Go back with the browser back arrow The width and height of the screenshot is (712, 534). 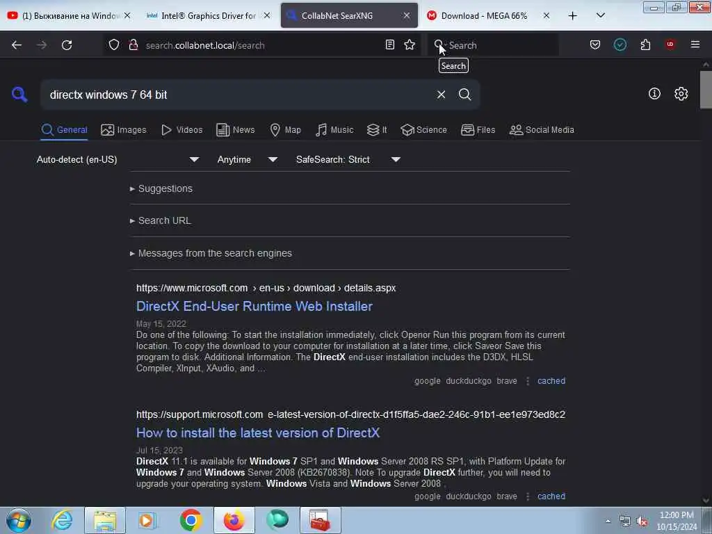pyautogui.click(x=17, y=45)
